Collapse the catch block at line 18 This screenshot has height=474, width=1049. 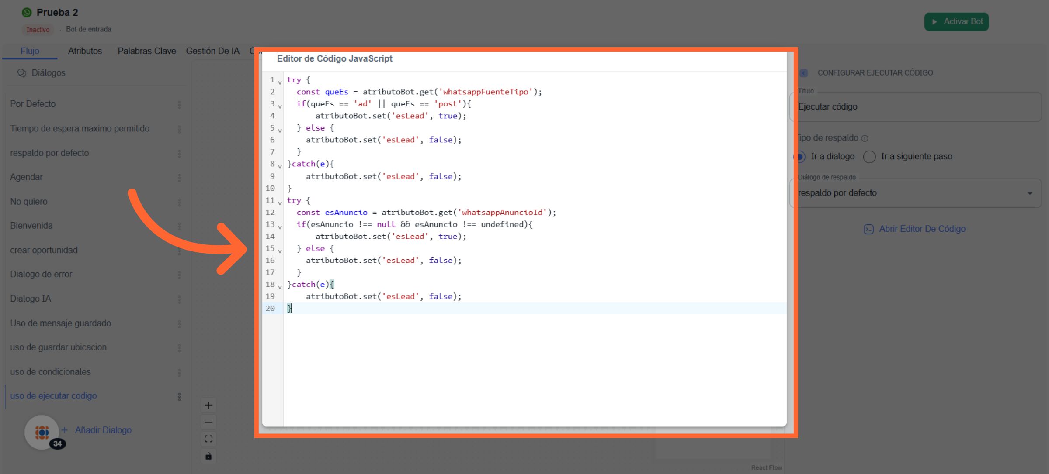click(280, 287)
